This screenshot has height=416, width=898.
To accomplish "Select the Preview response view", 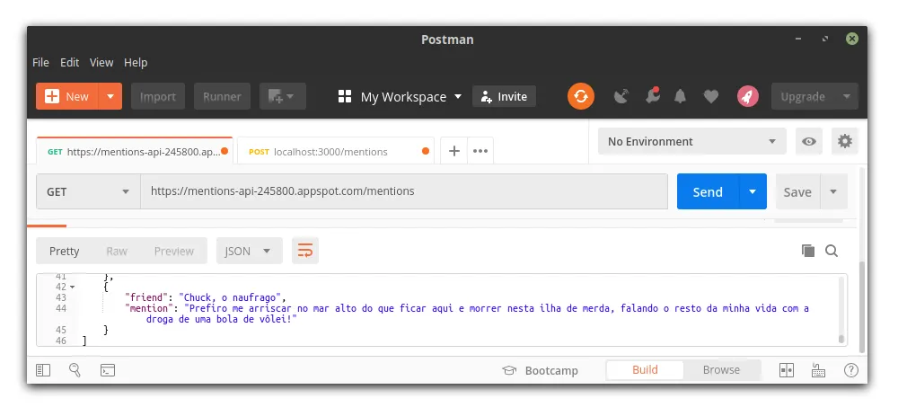I will 174,251.
